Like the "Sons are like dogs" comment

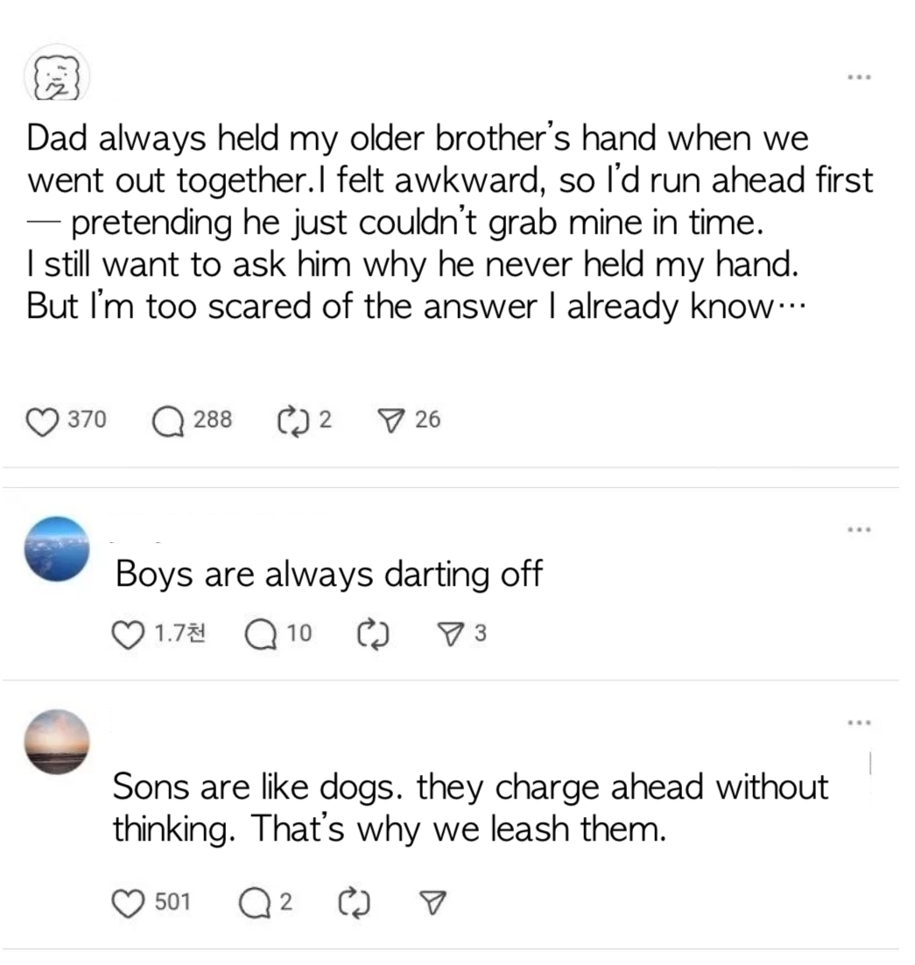[x=129, y=902]
